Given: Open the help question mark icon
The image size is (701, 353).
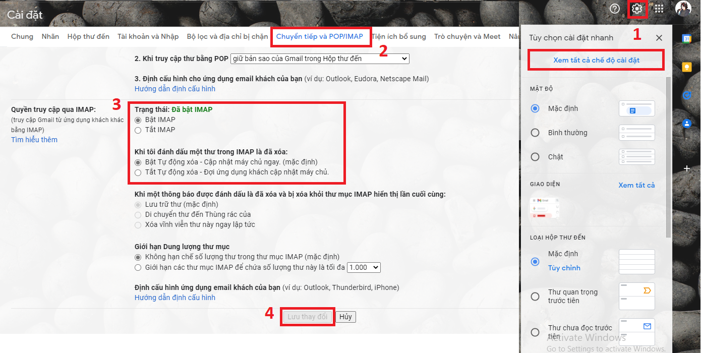Looking at the screenshot, I should pos(615,9).
